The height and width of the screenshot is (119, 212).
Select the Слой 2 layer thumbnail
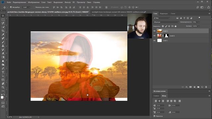tap(159, 31)
